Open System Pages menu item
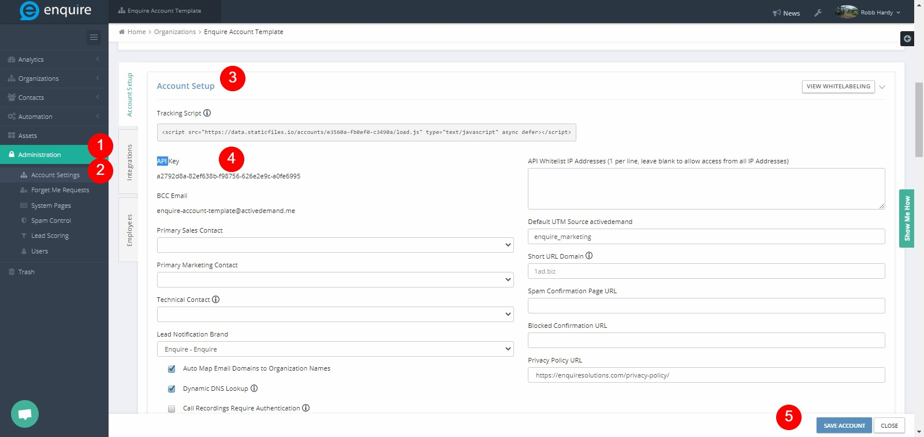Image resolution: width=924 pixels, height=437 pixels. click(51, 206)
